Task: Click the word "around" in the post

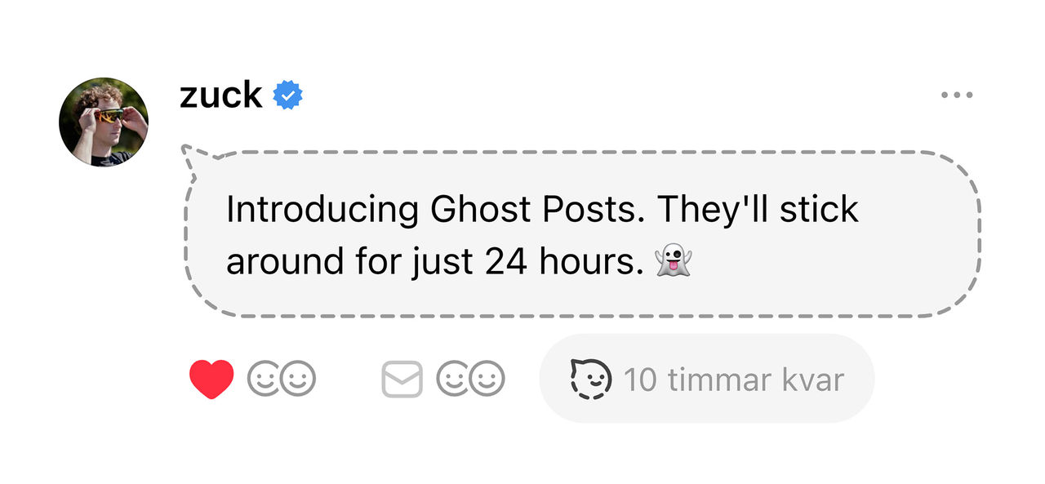Action: click(x=273, y=262)
